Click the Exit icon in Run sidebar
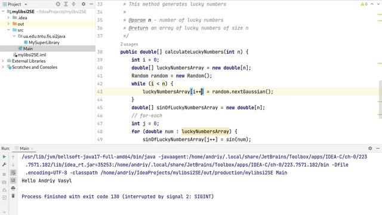Image resolution: width=382 pixels, height=215 pixels. (4, 198)
